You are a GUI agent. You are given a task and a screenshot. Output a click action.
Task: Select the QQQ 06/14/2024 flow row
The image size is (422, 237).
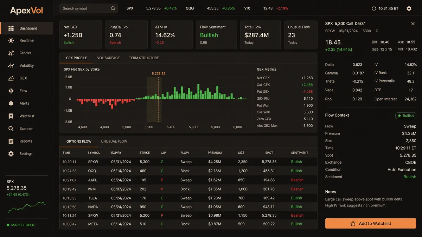(x=188, y=171)
